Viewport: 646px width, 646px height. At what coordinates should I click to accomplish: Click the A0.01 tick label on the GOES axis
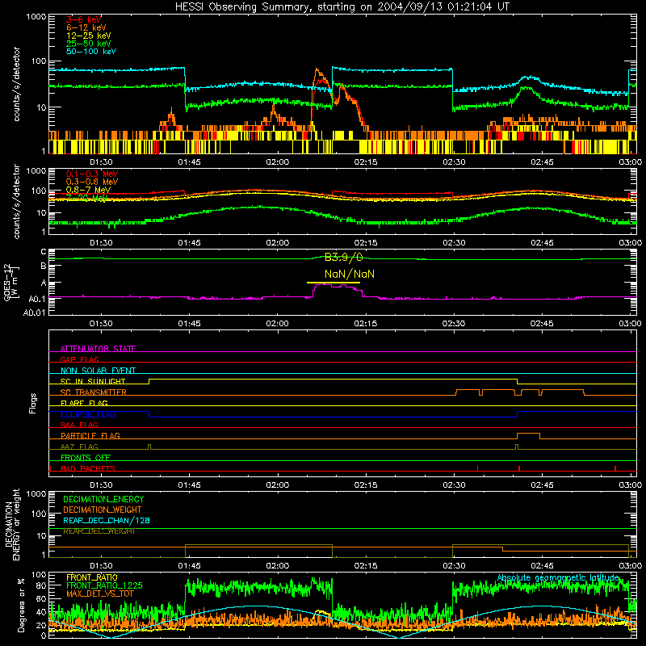coord(35,313)
